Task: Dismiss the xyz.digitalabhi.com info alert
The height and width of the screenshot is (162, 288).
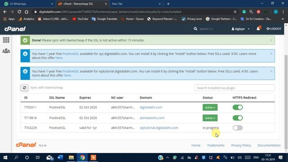Action: coord(271,54)
